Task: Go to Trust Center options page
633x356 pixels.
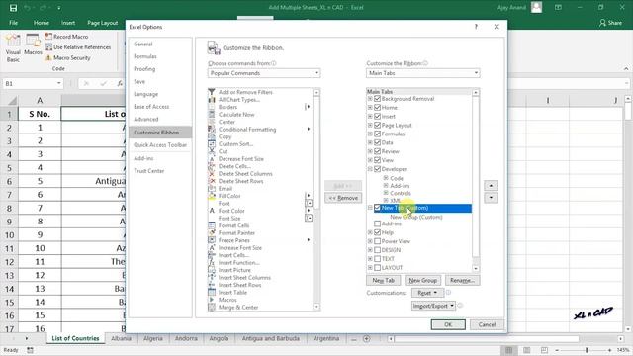Action: pos(149,171)
